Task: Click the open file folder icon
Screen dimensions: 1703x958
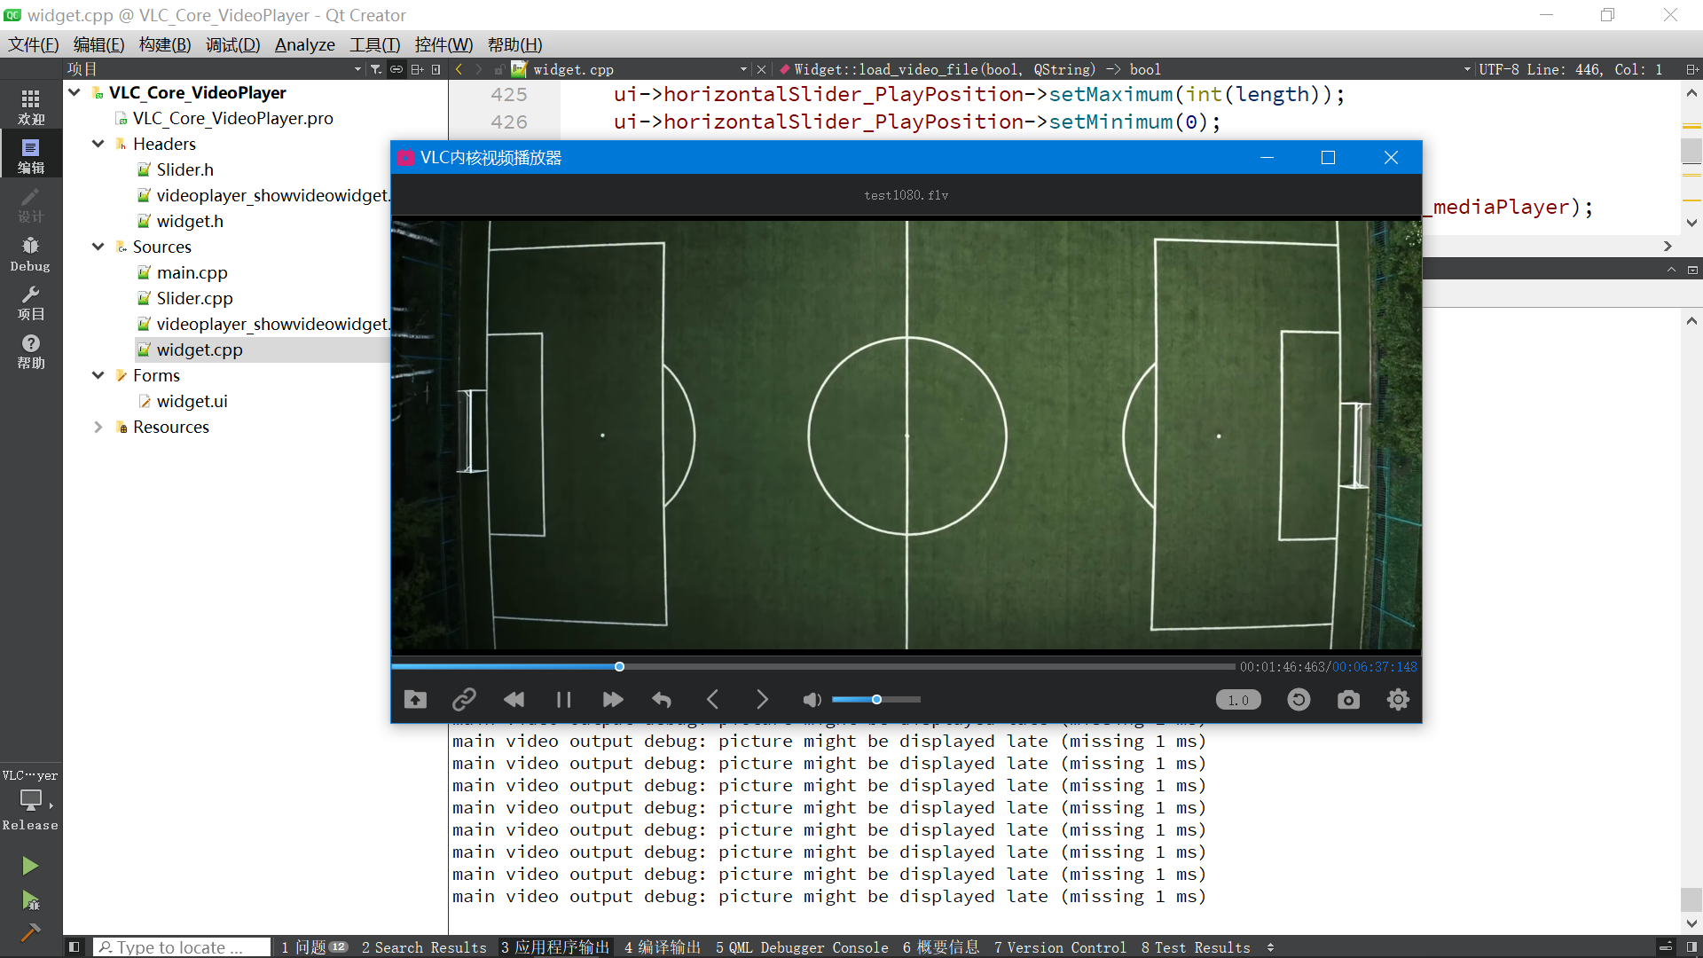Action: pos(415,700)
